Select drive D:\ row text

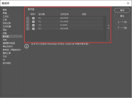(40, 28)
